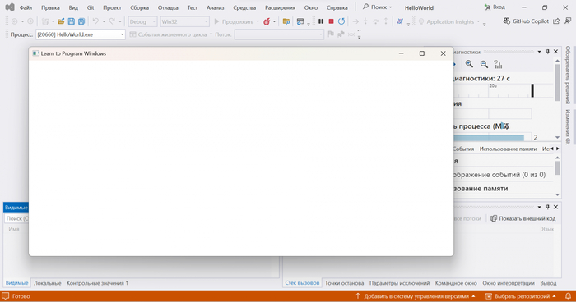Expand the Debug configuration dropdown
Screen dimensions: 576x302
point(142,21)
